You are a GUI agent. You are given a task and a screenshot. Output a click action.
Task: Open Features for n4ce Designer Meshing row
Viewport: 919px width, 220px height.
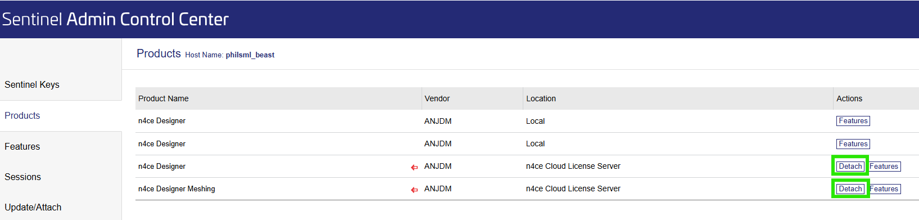[885, 189]
